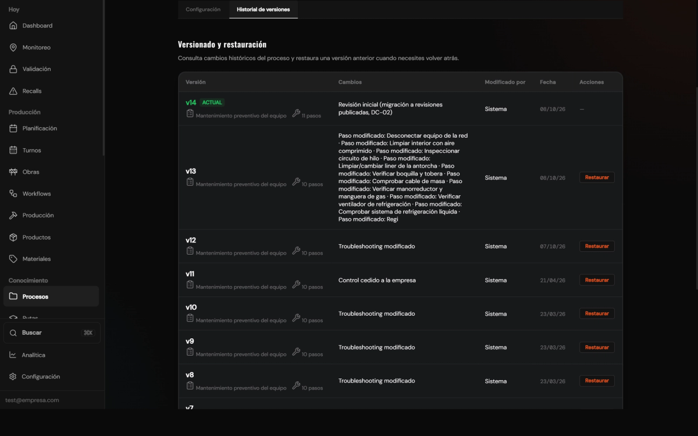Screen dimensions: 698x436
Task: Click the Versión column header
Action: coord(195,83)
